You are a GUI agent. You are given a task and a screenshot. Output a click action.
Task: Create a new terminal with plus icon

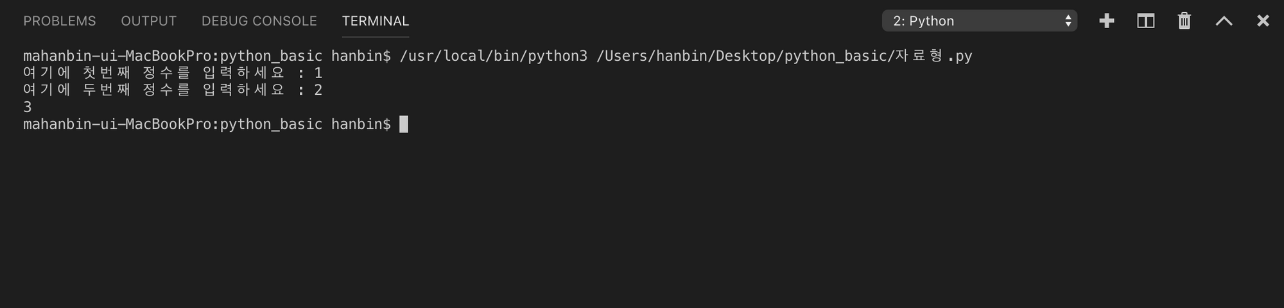pos(1106,21)
